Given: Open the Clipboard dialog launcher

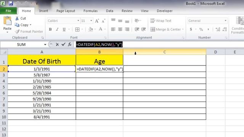Looking at the screenshot, I should point(42,38).
